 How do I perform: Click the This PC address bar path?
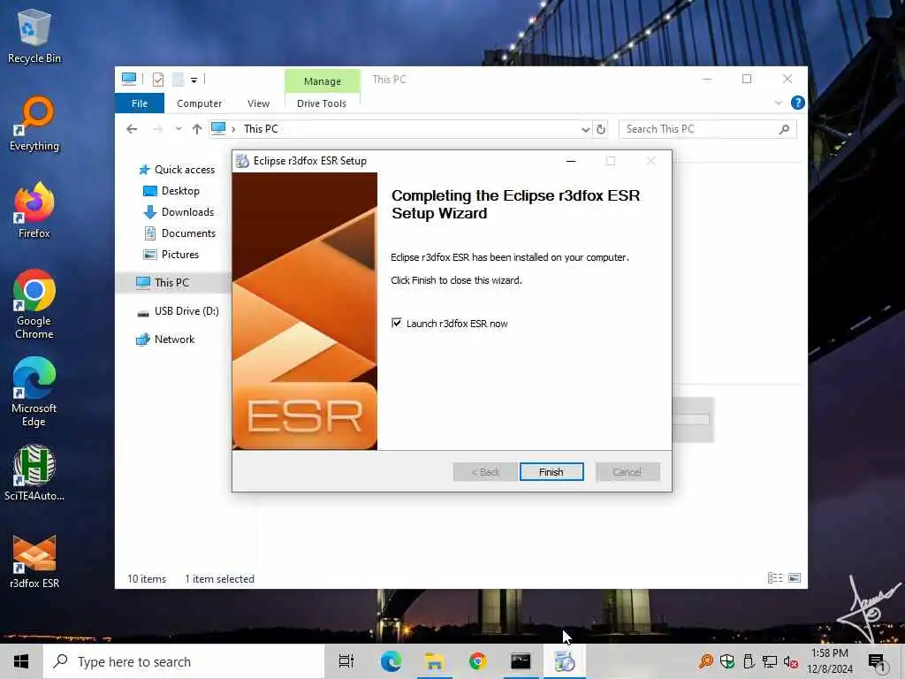click(x=261, y=129)
